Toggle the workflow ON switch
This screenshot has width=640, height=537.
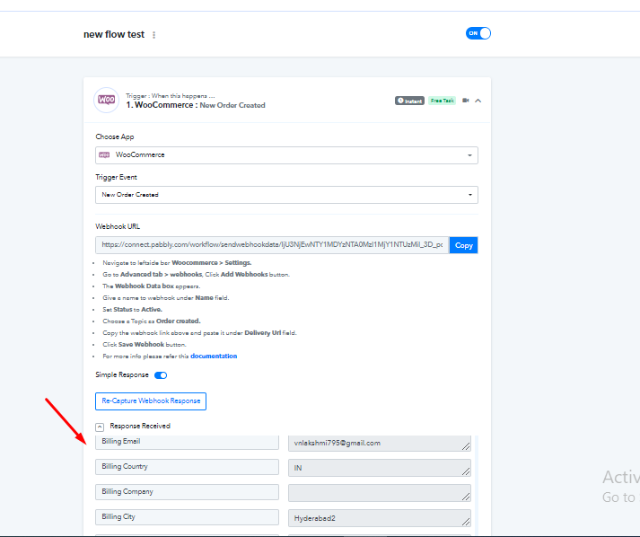pyautogui.click(x=478, y=33)
